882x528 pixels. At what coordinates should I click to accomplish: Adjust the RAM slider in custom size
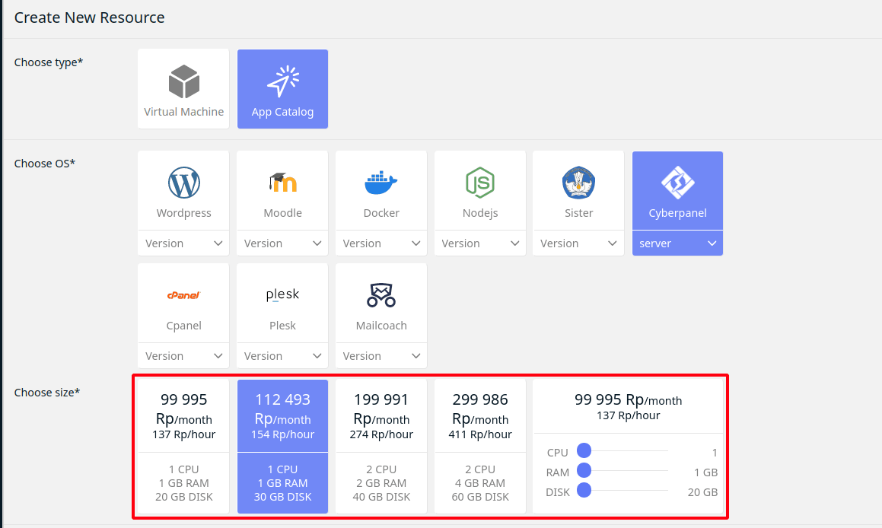(584, 471)
